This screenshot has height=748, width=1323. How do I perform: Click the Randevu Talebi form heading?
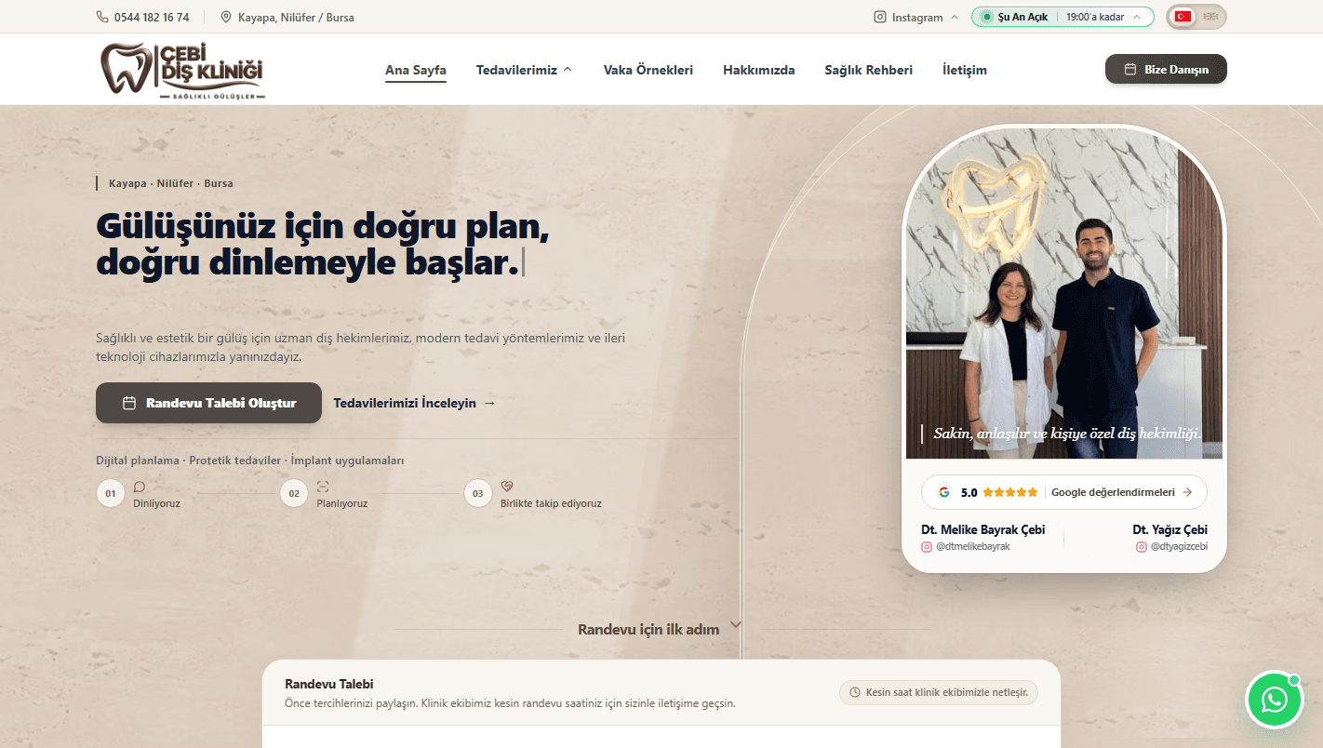[329, 684]
